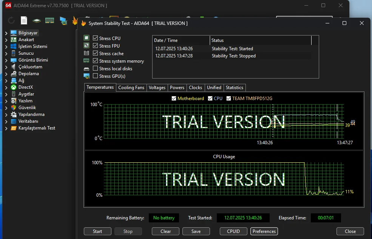Select the Stability Test: Started log row
372x239 pixels.
[232, 49]
